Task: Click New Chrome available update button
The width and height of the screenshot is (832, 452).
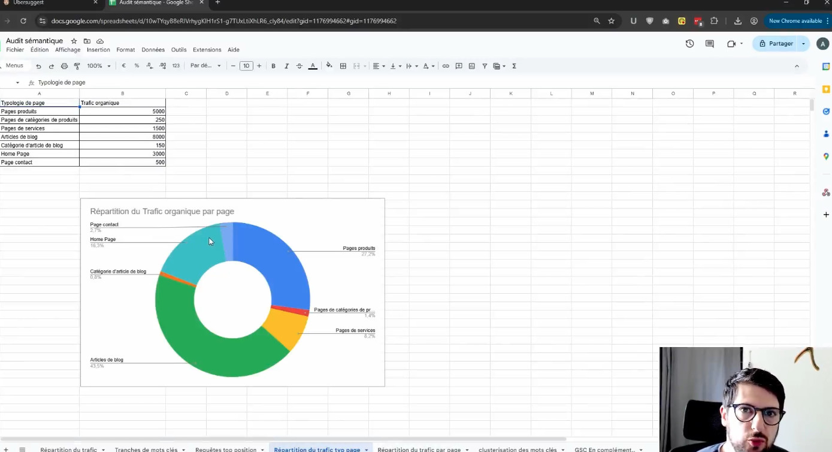Action: [795, 21]
